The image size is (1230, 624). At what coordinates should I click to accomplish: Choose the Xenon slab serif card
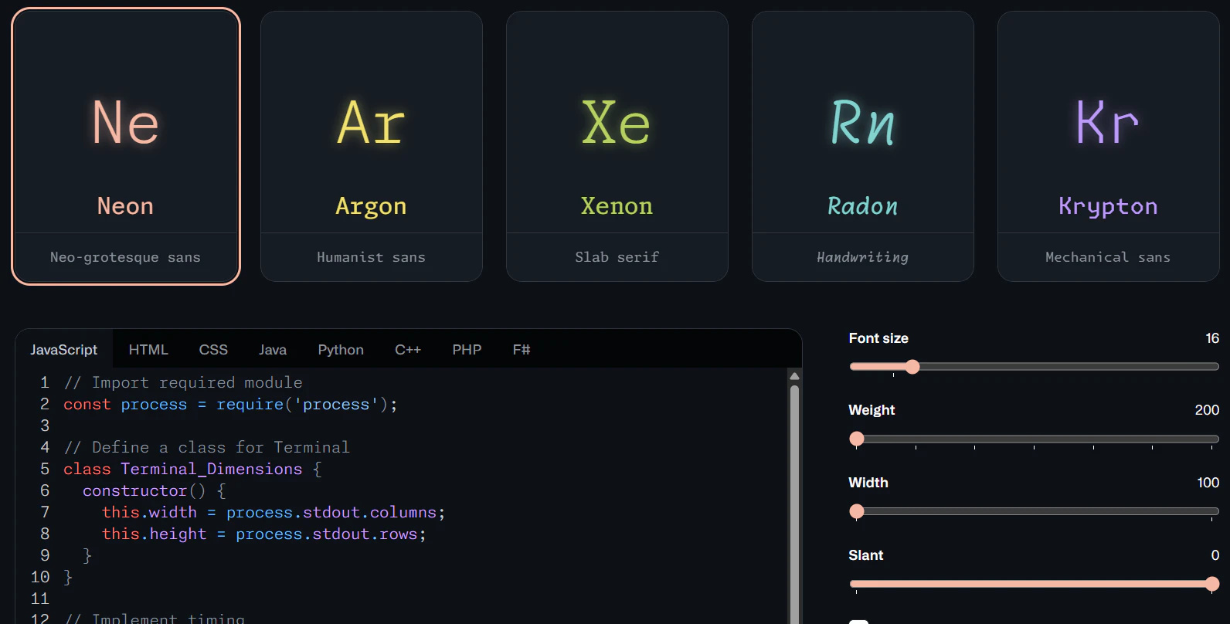(x=617, y=147)
